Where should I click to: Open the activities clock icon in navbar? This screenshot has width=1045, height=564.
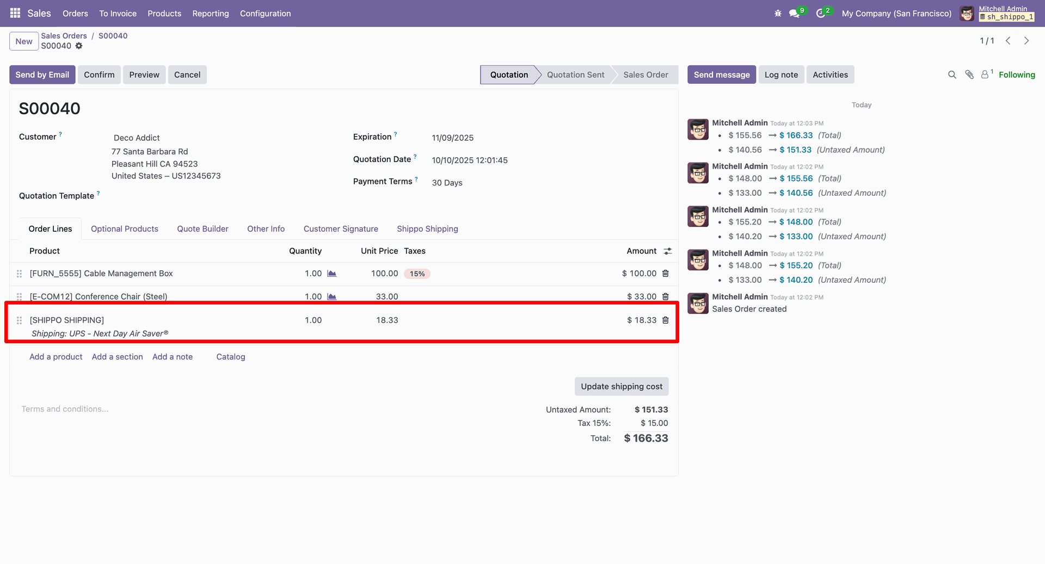pos(821,14)
